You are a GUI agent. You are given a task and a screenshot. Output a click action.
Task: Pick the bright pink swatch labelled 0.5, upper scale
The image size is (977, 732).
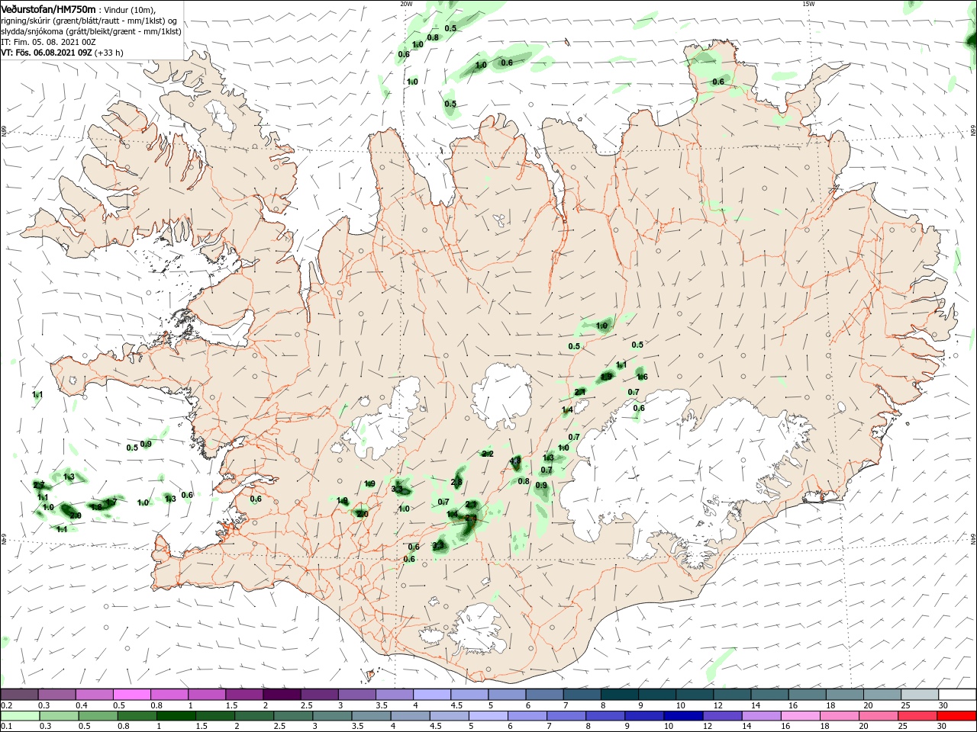(x=131, y=695)
